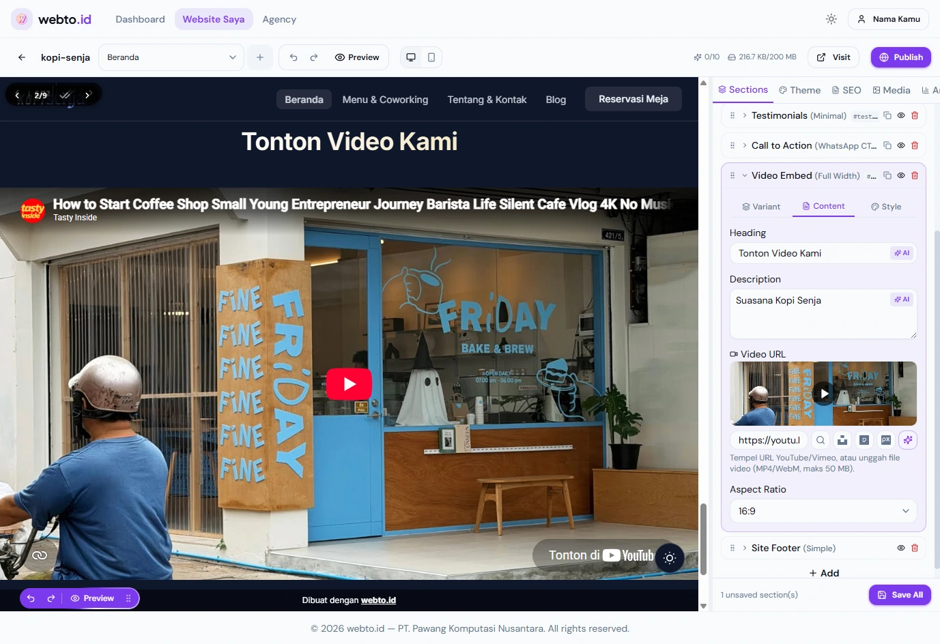
Task: Toggle the light/dark theme sun icon in header
Action: pyautogui.click(x=831, y=19)
